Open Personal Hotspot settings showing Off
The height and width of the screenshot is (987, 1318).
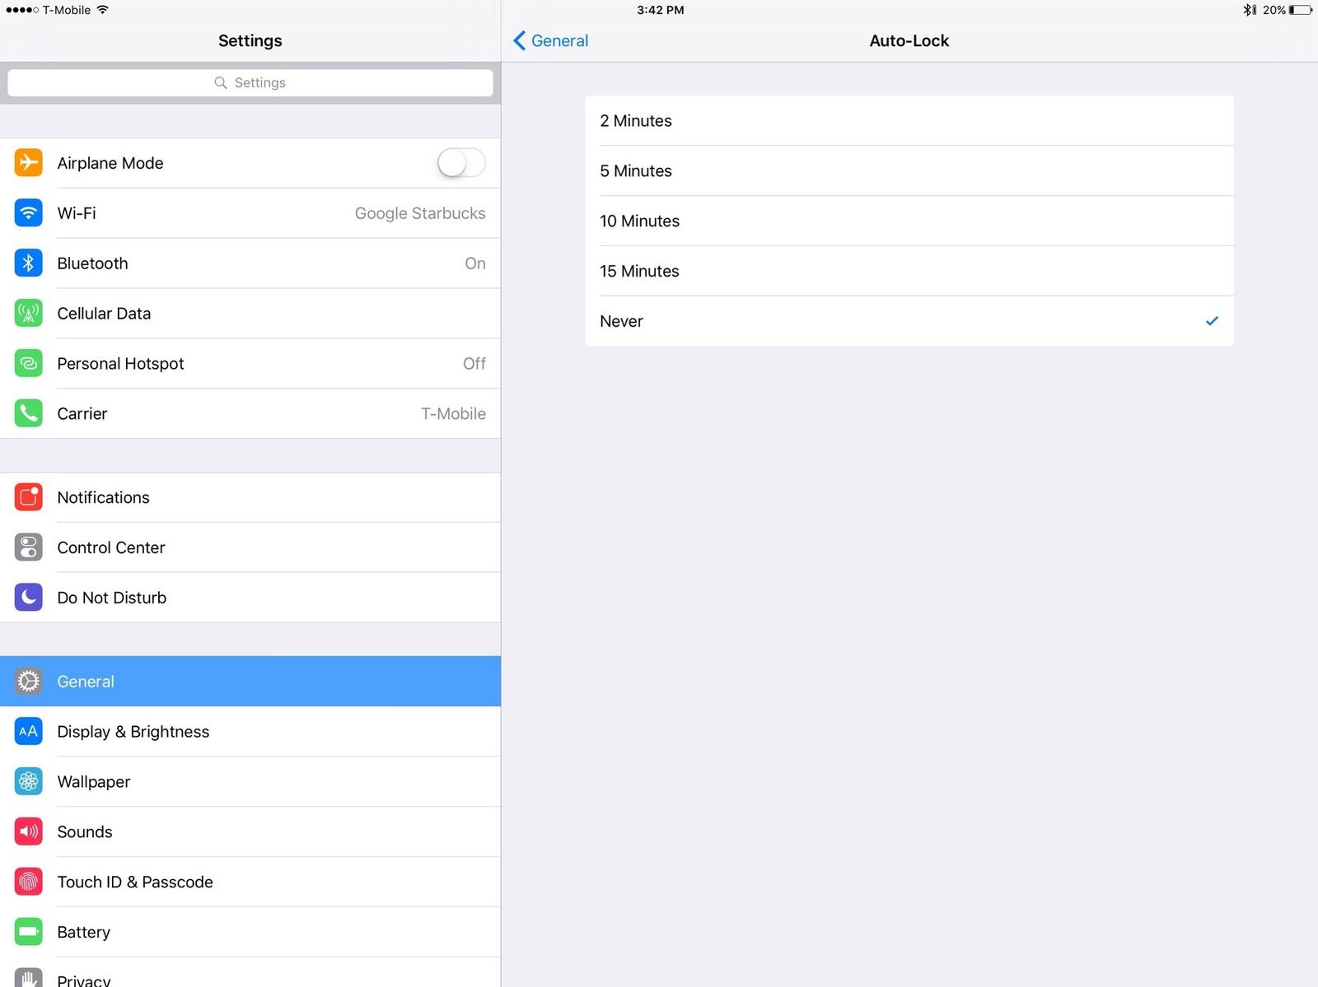[x=272, y=363]
